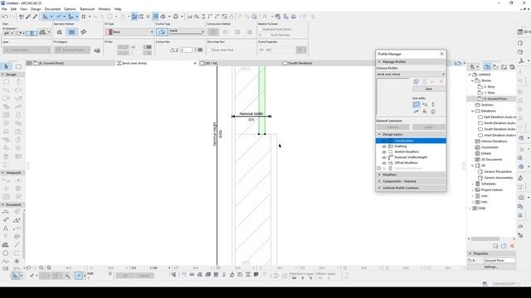Open the Choose Profile dropdown showing brick over stone

click(411, 74)
